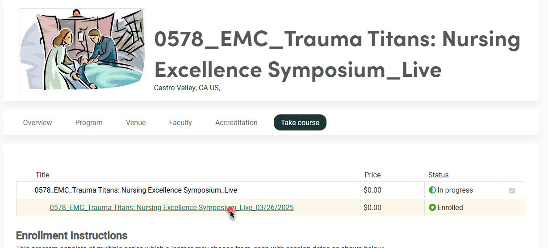Toggle the checkbox in the parent course row
The width and height of the screenshot is (548, 248).
click(x=512, y=191)
